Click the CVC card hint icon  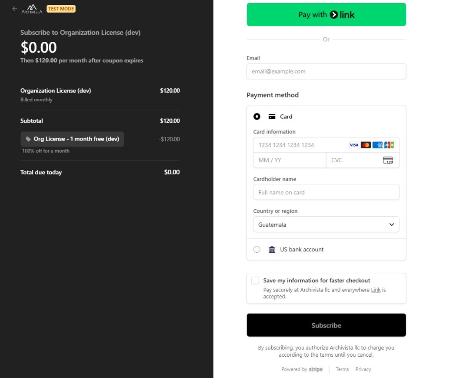387,160
